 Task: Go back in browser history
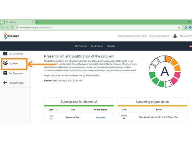click(3, 28)
